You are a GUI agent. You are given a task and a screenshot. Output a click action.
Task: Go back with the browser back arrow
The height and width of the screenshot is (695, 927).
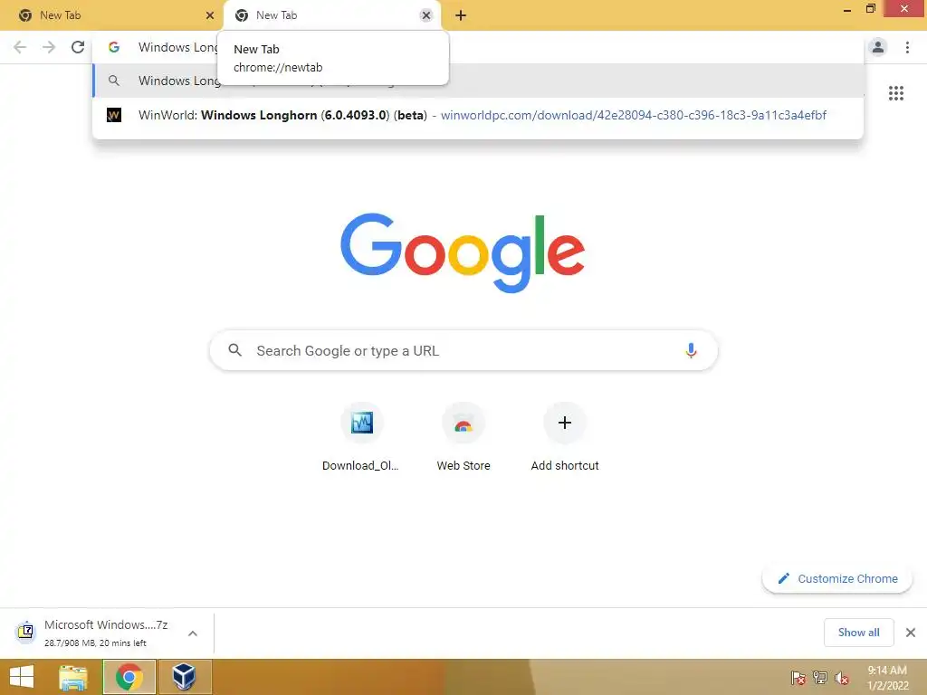pyautogui.click(x=20, y=47)
